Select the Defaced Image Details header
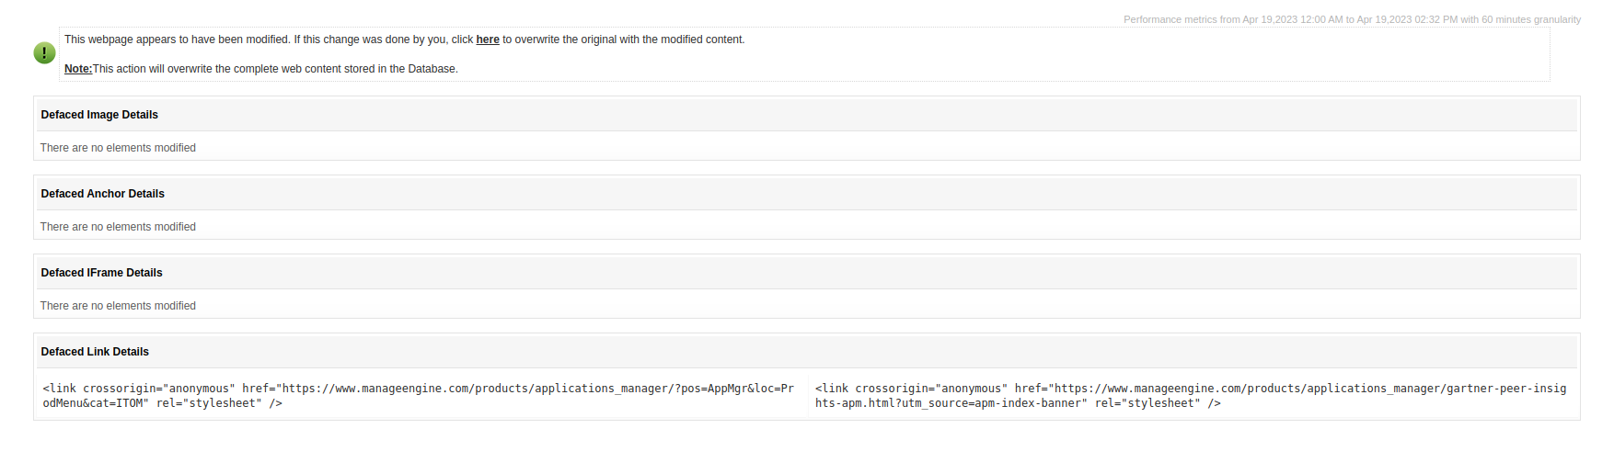1614x474 pixels. [99, 115]
